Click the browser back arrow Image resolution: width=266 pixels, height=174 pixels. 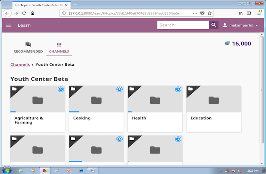coord(7,13)
